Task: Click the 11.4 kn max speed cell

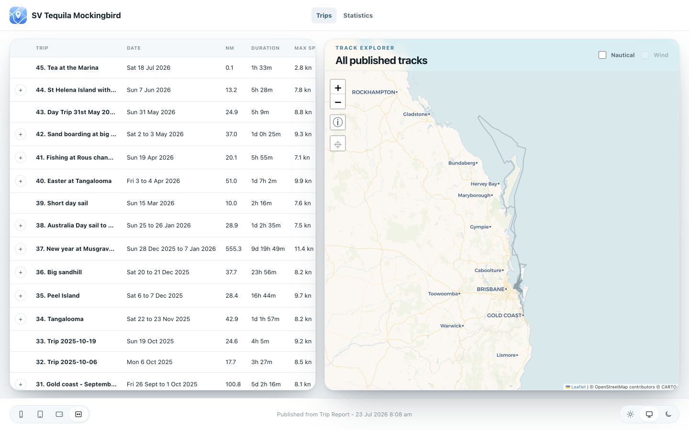Action: pos(304,249)
